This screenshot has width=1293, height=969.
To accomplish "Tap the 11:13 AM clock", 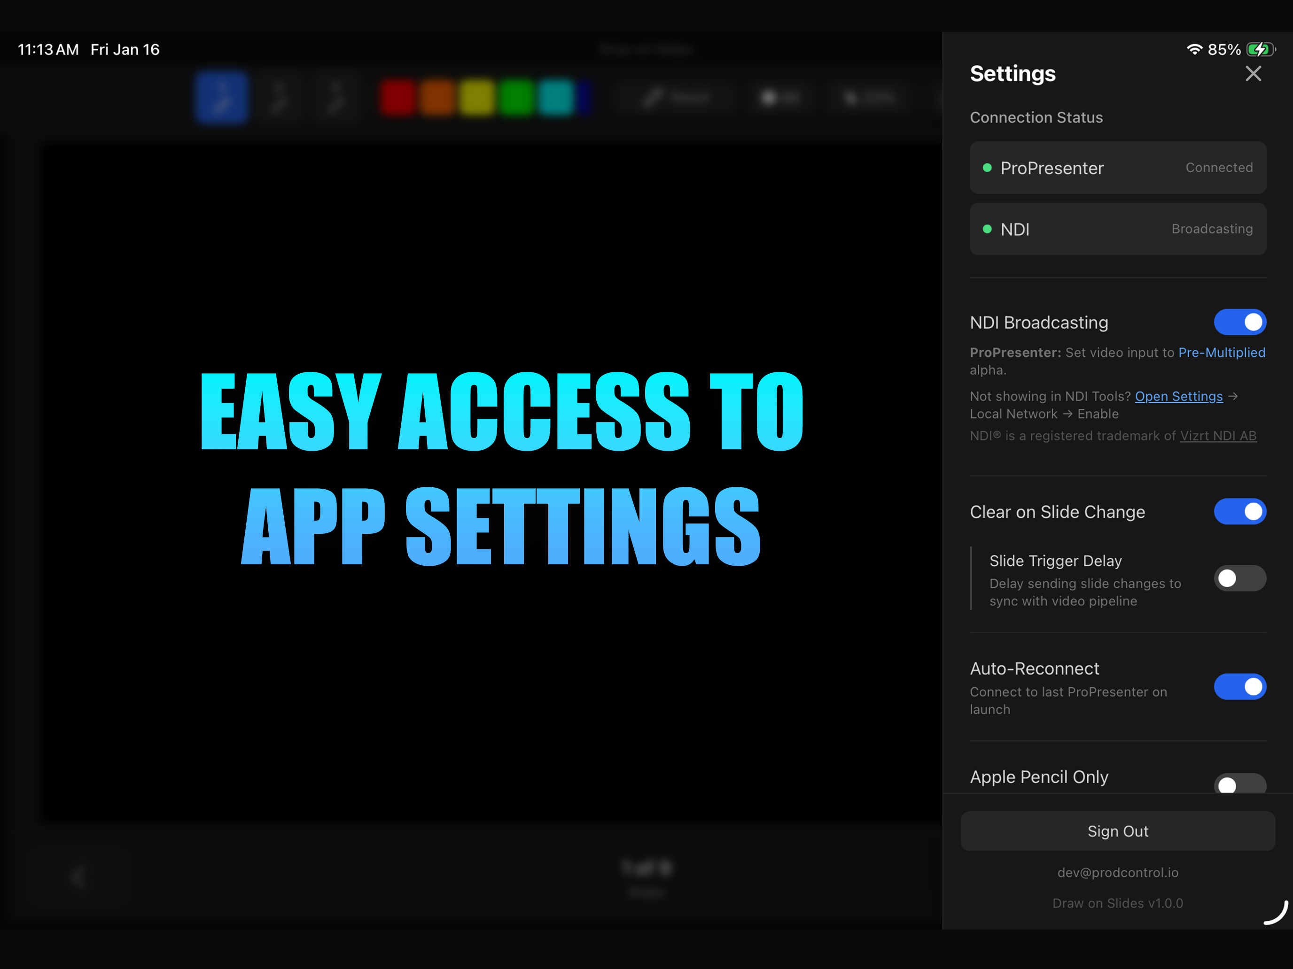I will click(48, 50).
